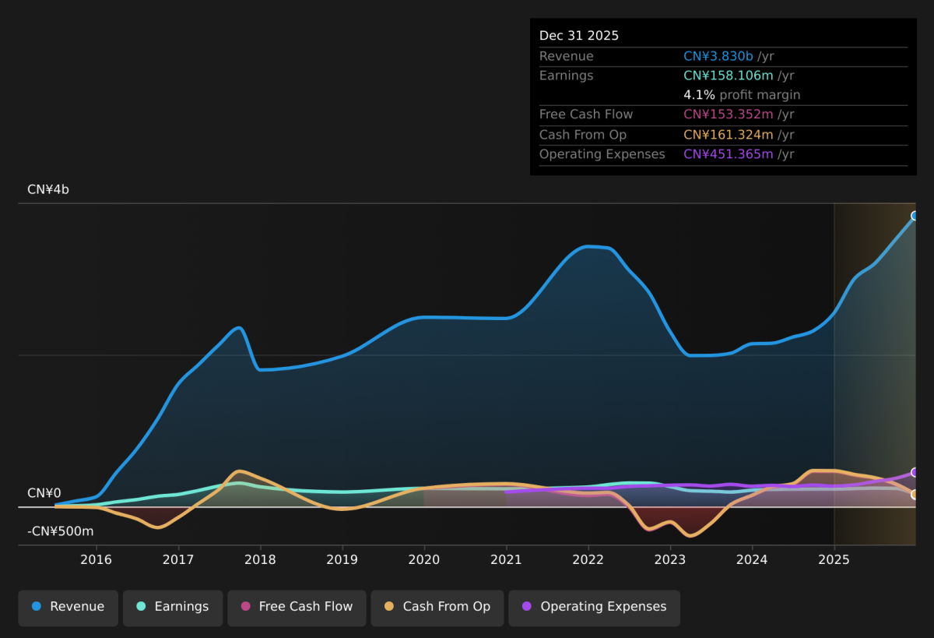934x638 pixels.
Task: Click the CN¥3.830b revenue value
Action: coord(718,56)
